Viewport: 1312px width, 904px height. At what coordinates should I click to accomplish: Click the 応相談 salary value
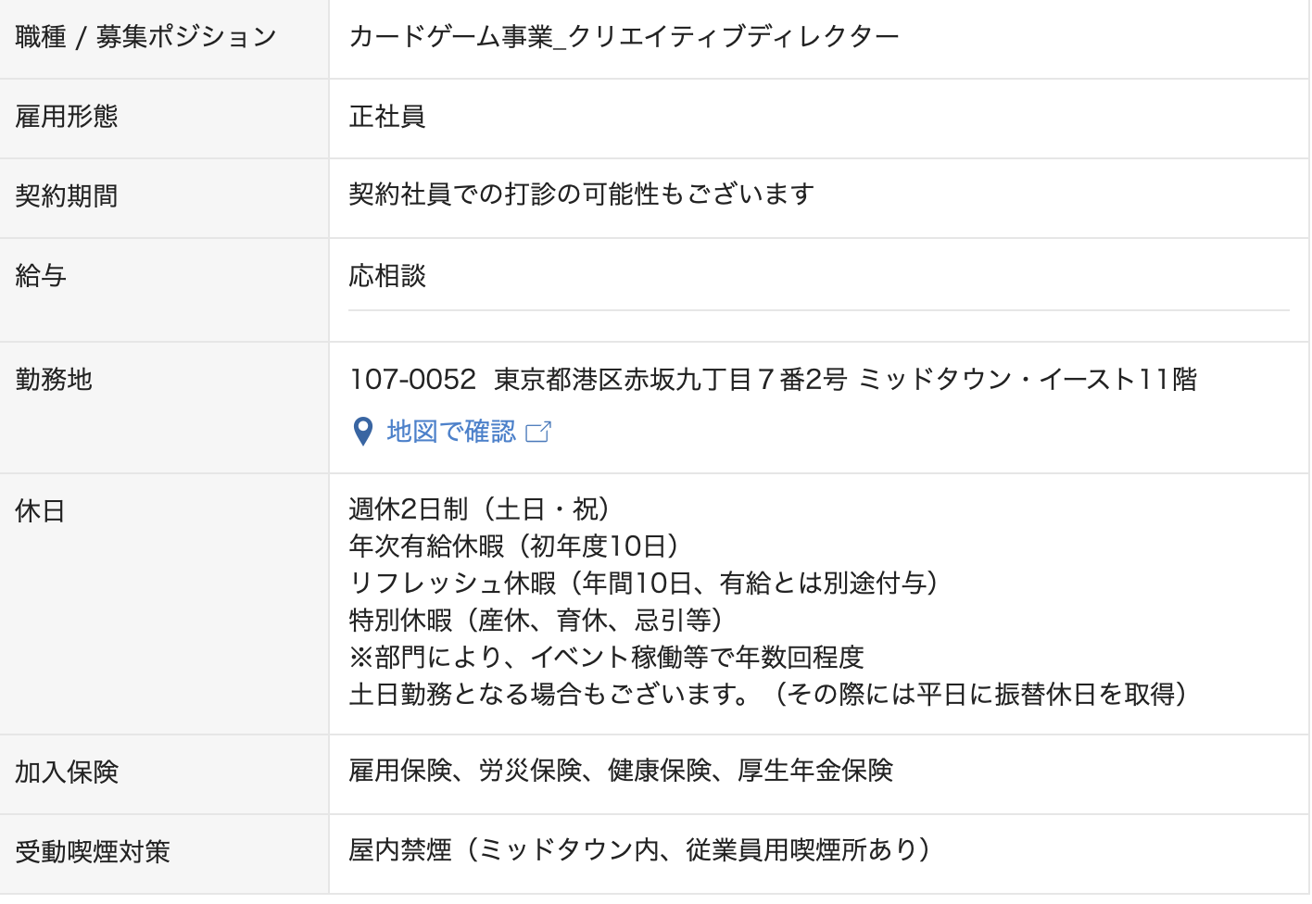tap(386, 276)
